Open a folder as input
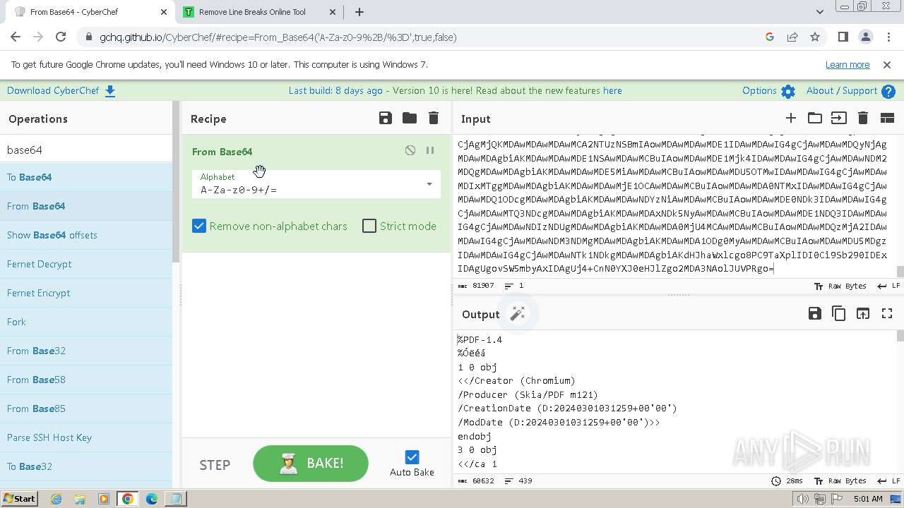This screenshot has height=508, width=904. click(815, 118)
